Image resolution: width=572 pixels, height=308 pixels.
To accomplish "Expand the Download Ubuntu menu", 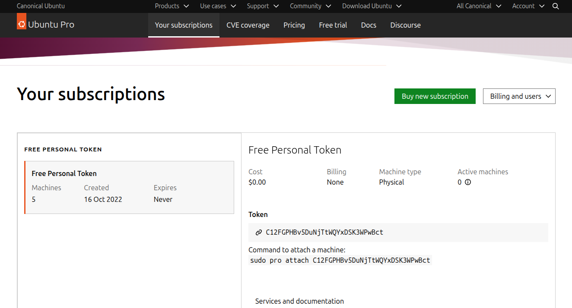I will click(x=372, y=6).
